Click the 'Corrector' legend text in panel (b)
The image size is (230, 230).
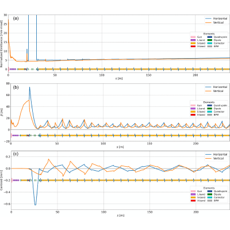(219, 112)
